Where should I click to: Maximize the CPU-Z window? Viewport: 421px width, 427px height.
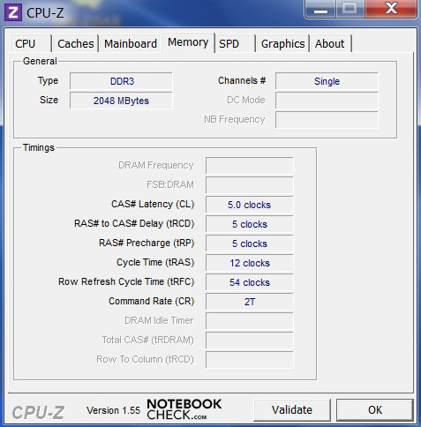[350, 9]
